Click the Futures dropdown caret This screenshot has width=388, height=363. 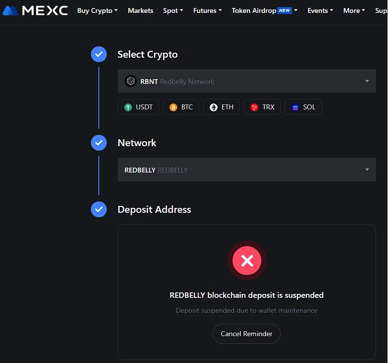pos(220,10)
